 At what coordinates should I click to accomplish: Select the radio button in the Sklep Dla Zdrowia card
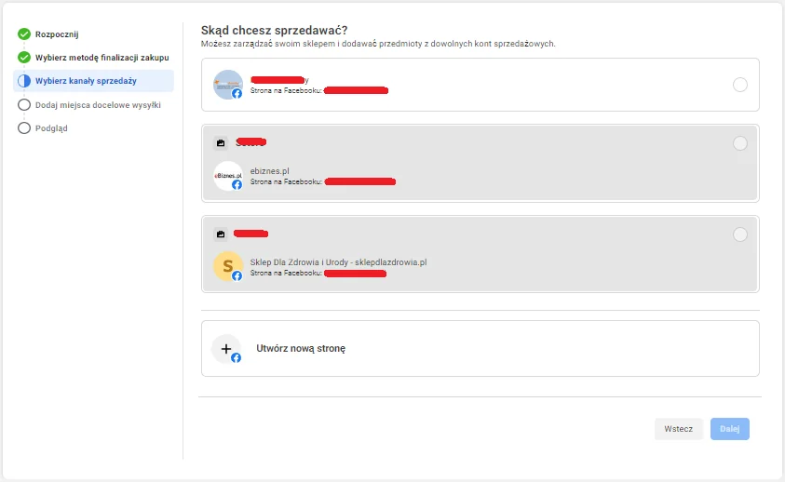pyautogui.click(x=740, y=234)
